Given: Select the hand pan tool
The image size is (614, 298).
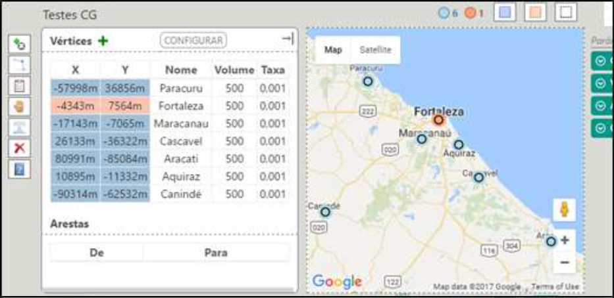Looking at the screenshot, I should pos(19,106).
